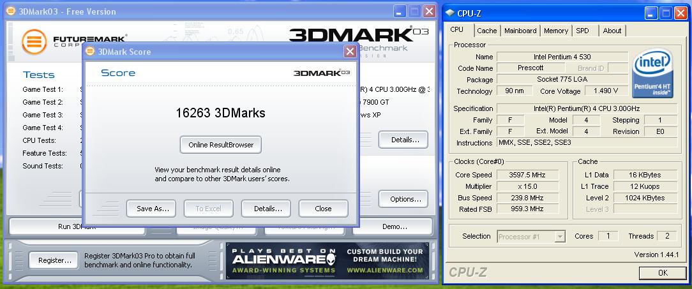
Task: Close 3DMark Score dialog with X
Action: (350, 52)
